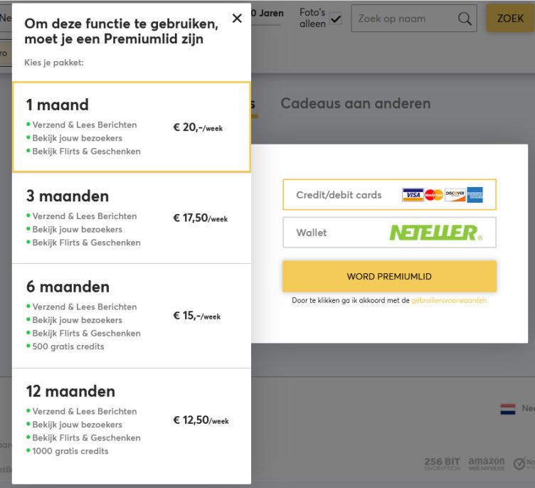Click the American Express logo

point(475,195)
